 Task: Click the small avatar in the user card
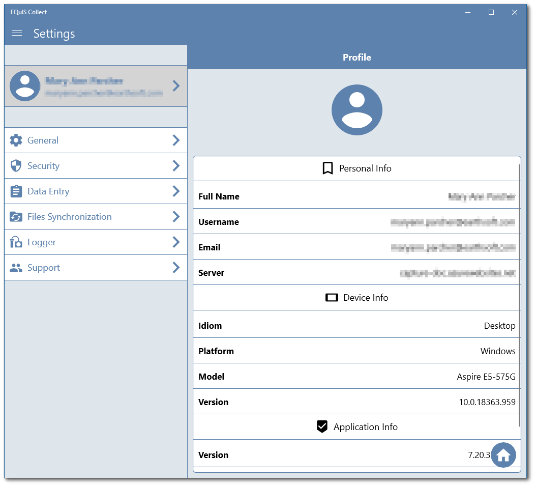click(25, 85)
